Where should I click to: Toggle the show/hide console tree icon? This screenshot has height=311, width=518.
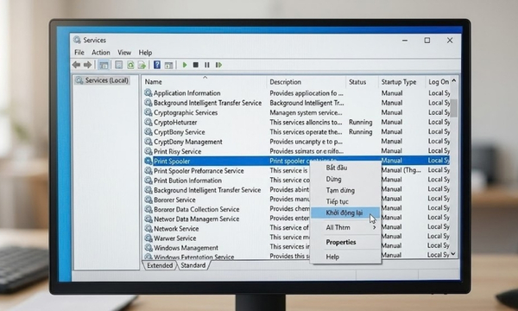[104, 65]
